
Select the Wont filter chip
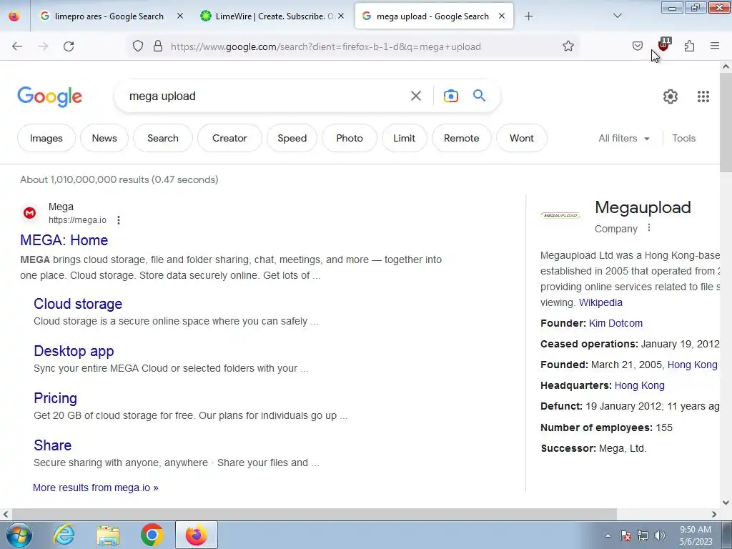pyautogui.click(x=521, y=138)
